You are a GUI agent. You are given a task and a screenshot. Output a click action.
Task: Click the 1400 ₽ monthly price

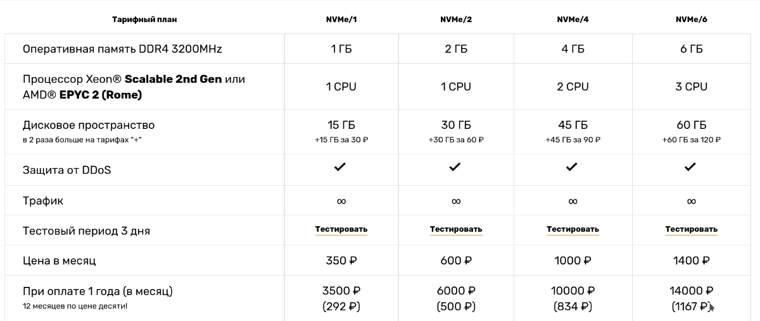click(691, 260)
